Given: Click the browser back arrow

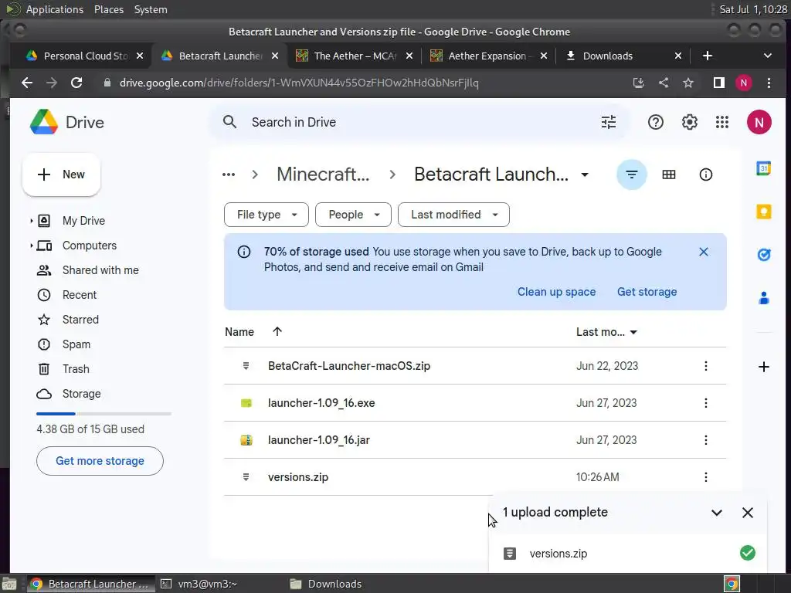Looking at the screenshot, I should pyautogui.click(x=27, y=83).
